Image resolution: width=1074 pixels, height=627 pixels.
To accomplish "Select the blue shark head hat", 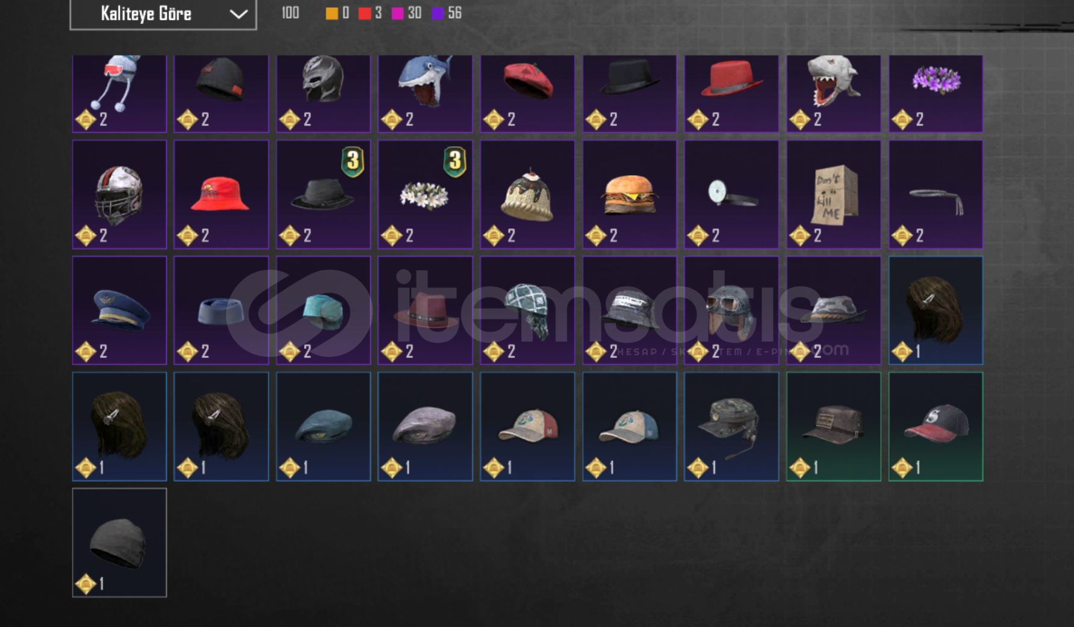I will pyautogui.click(x=425, y=94).
